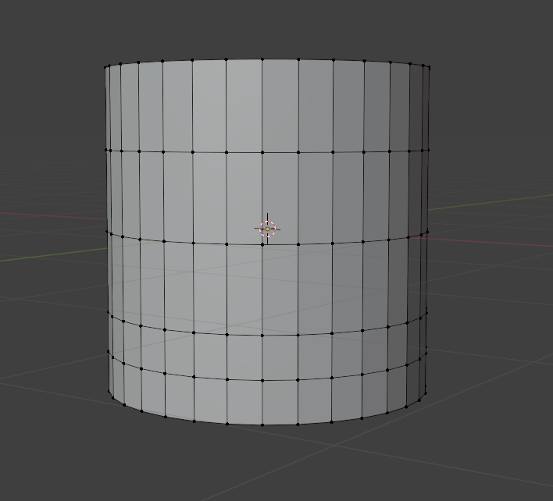Select the bottom rim vertex below the 3D cursor
The width and height of the screenshot is (553, 501).
pyautogui.click(x=262, y=425)
